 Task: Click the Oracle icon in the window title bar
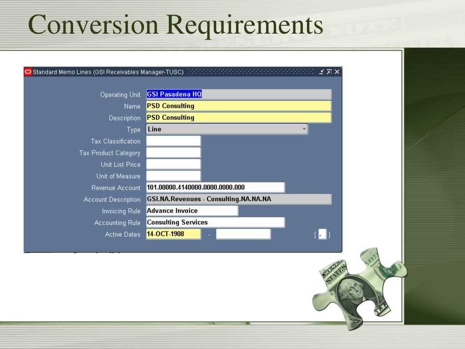pos(28,72)
